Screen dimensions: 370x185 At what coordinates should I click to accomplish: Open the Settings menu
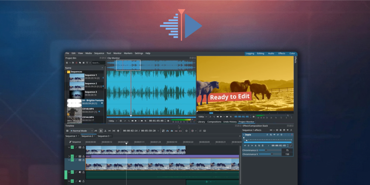click(139, 54)
